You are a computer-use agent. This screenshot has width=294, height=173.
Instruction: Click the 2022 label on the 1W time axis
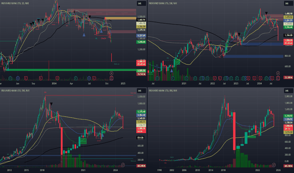[x=212, y=83]
